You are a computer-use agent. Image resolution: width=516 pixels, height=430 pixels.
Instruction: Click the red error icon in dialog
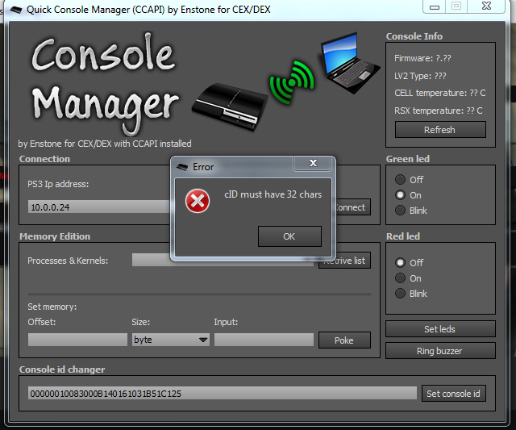[198, 201]
